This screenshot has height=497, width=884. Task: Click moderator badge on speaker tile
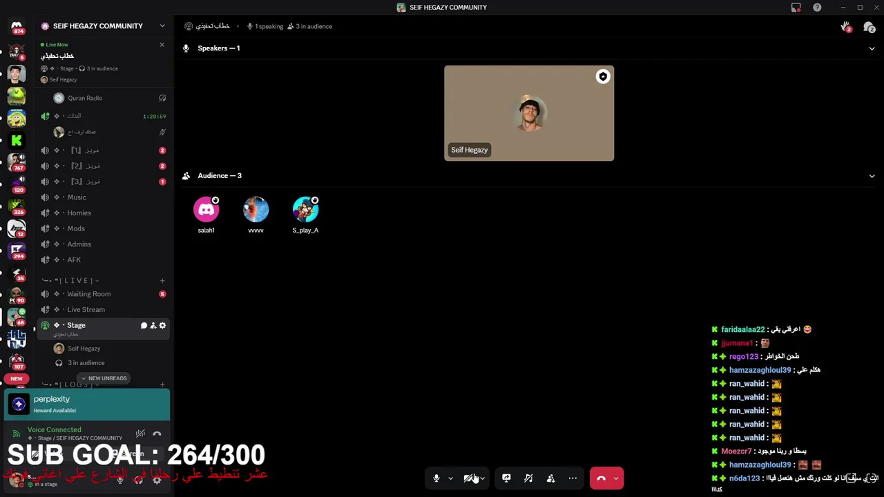click(603, 77)
